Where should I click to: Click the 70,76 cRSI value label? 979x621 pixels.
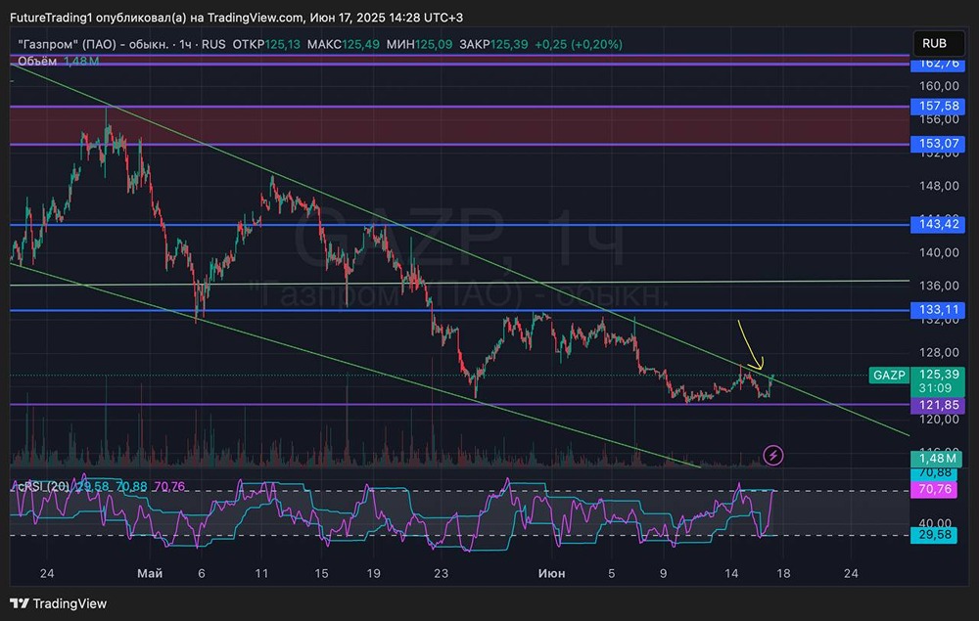tap(935, 489)
